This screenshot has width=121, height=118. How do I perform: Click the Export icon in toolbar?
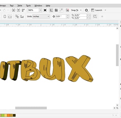[x=18, y=10]
